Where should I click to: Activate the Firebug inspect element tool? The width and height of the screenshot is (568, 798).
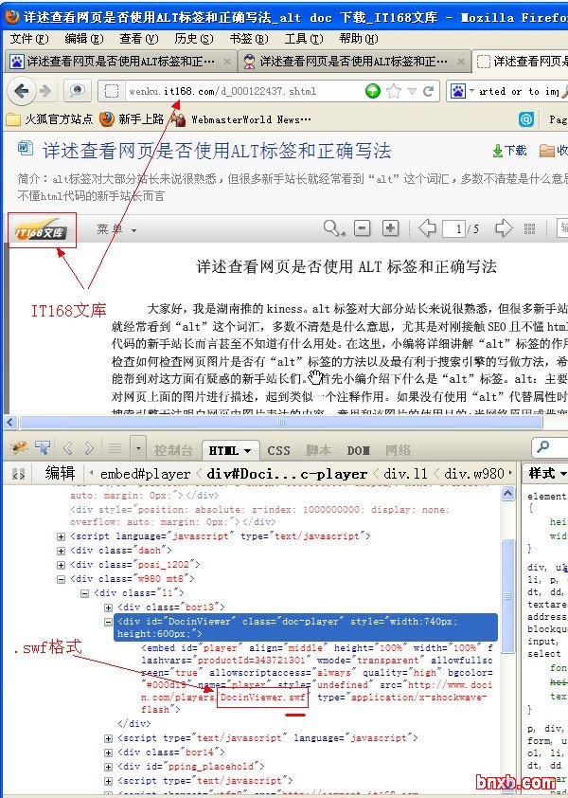pyautogui.click(x=43, y=448)
